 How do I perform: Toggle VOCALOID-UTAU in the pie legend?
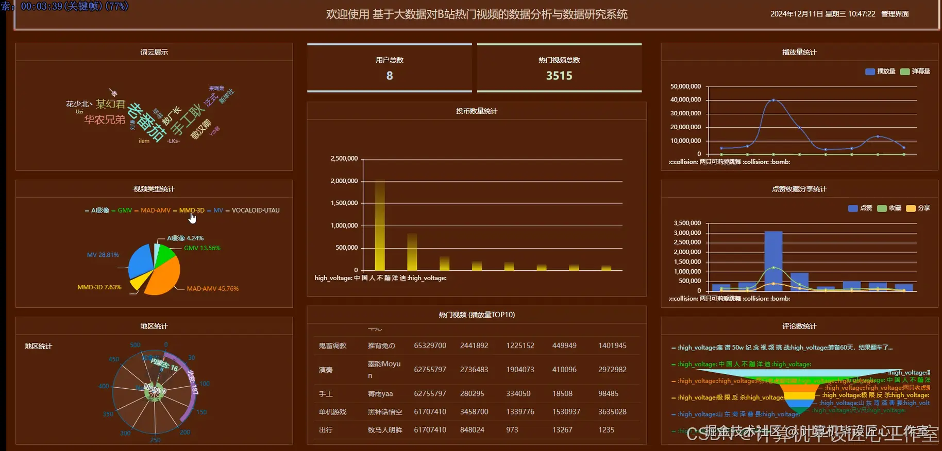[x=253, y=210]
